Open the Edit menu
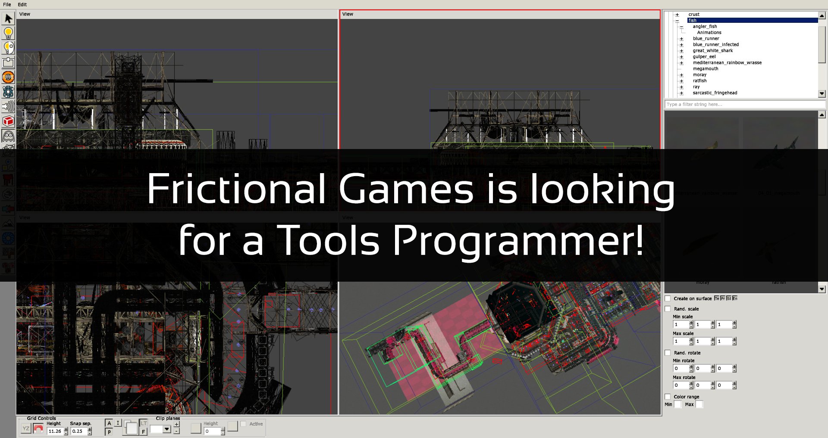 22,4
